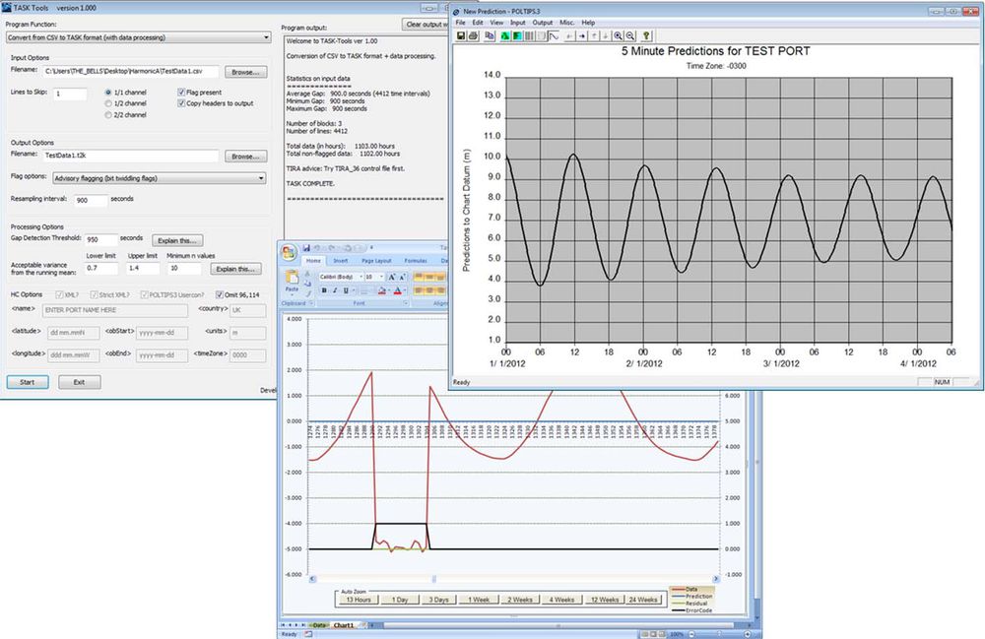This screenshot has width=985, height=639.
Task: Click the Lines to Skip input field
Action: [70, 95]
